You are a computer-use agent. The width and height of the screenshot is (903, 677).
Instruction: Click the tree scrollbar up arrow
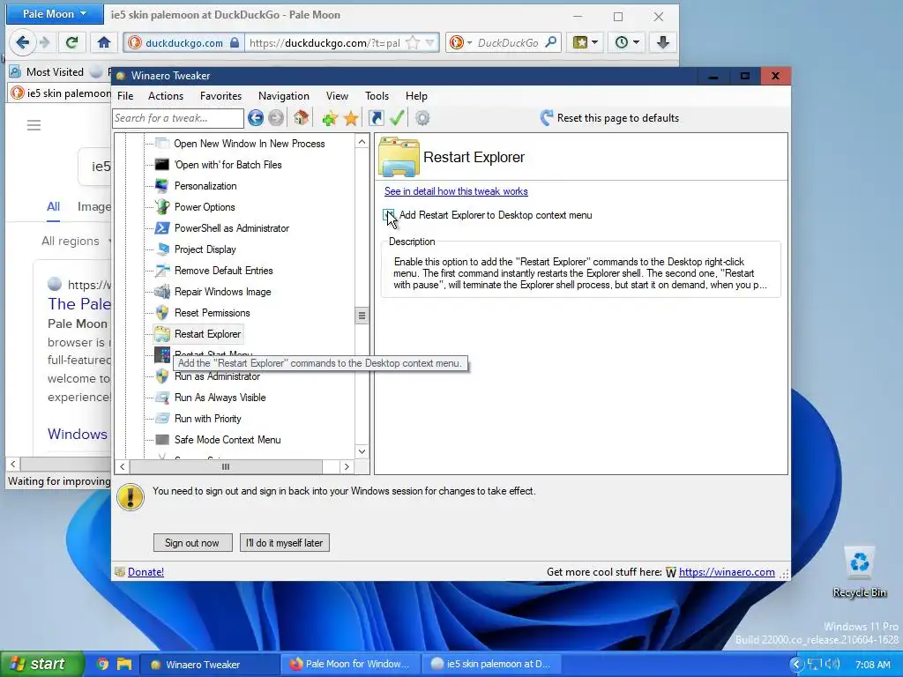click(362, 142)
